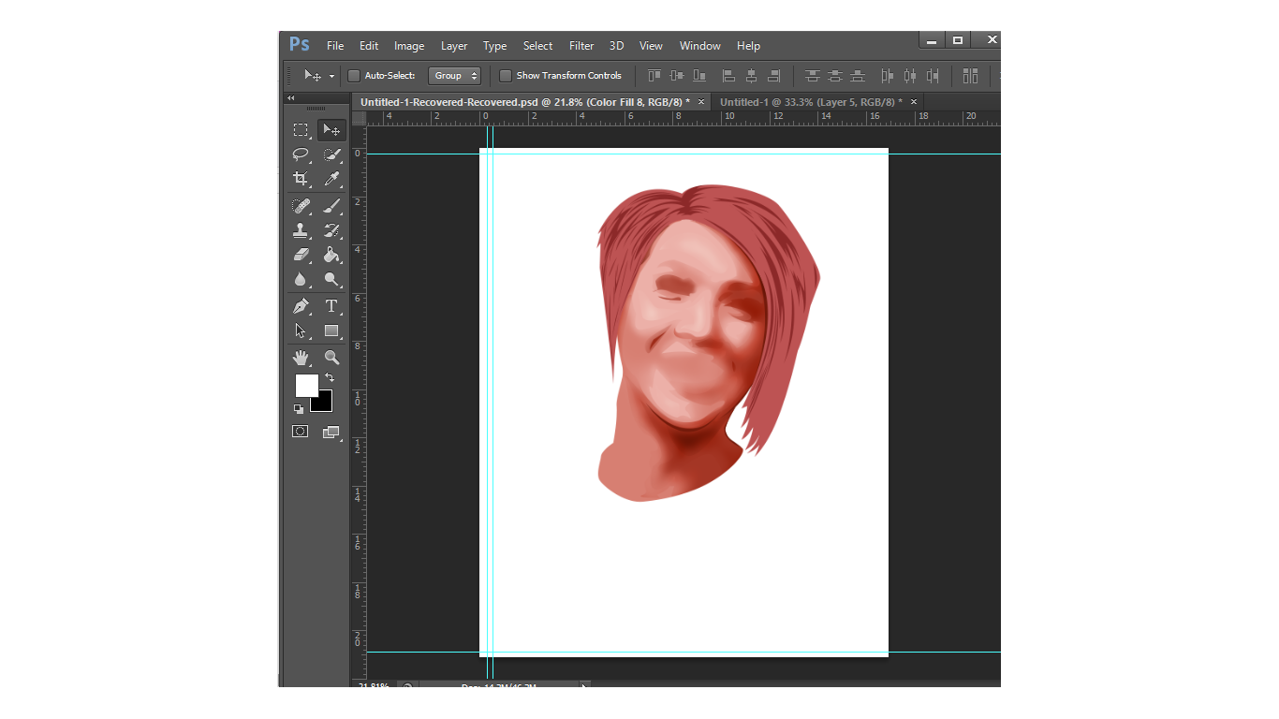1279x719 pixels.
Task: Click align right edges icon
Action: pyautogui.click(x=773, y=76)
